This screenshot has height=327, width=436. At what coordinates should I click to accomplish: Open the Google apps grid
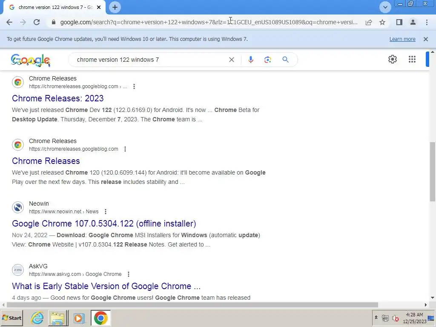pos(412,59)
